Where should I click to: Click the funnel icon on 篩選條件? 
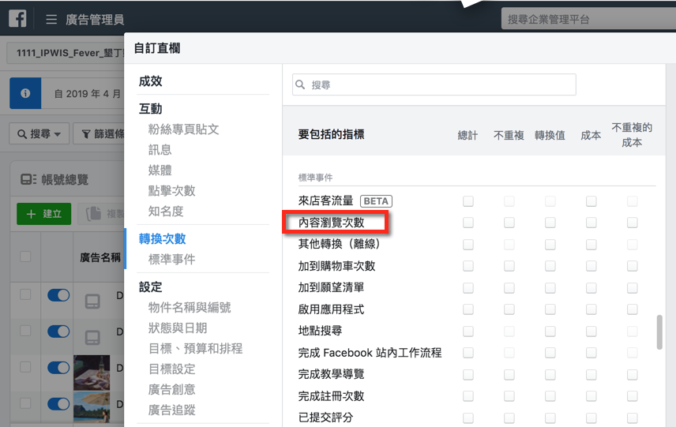point(84,134)
